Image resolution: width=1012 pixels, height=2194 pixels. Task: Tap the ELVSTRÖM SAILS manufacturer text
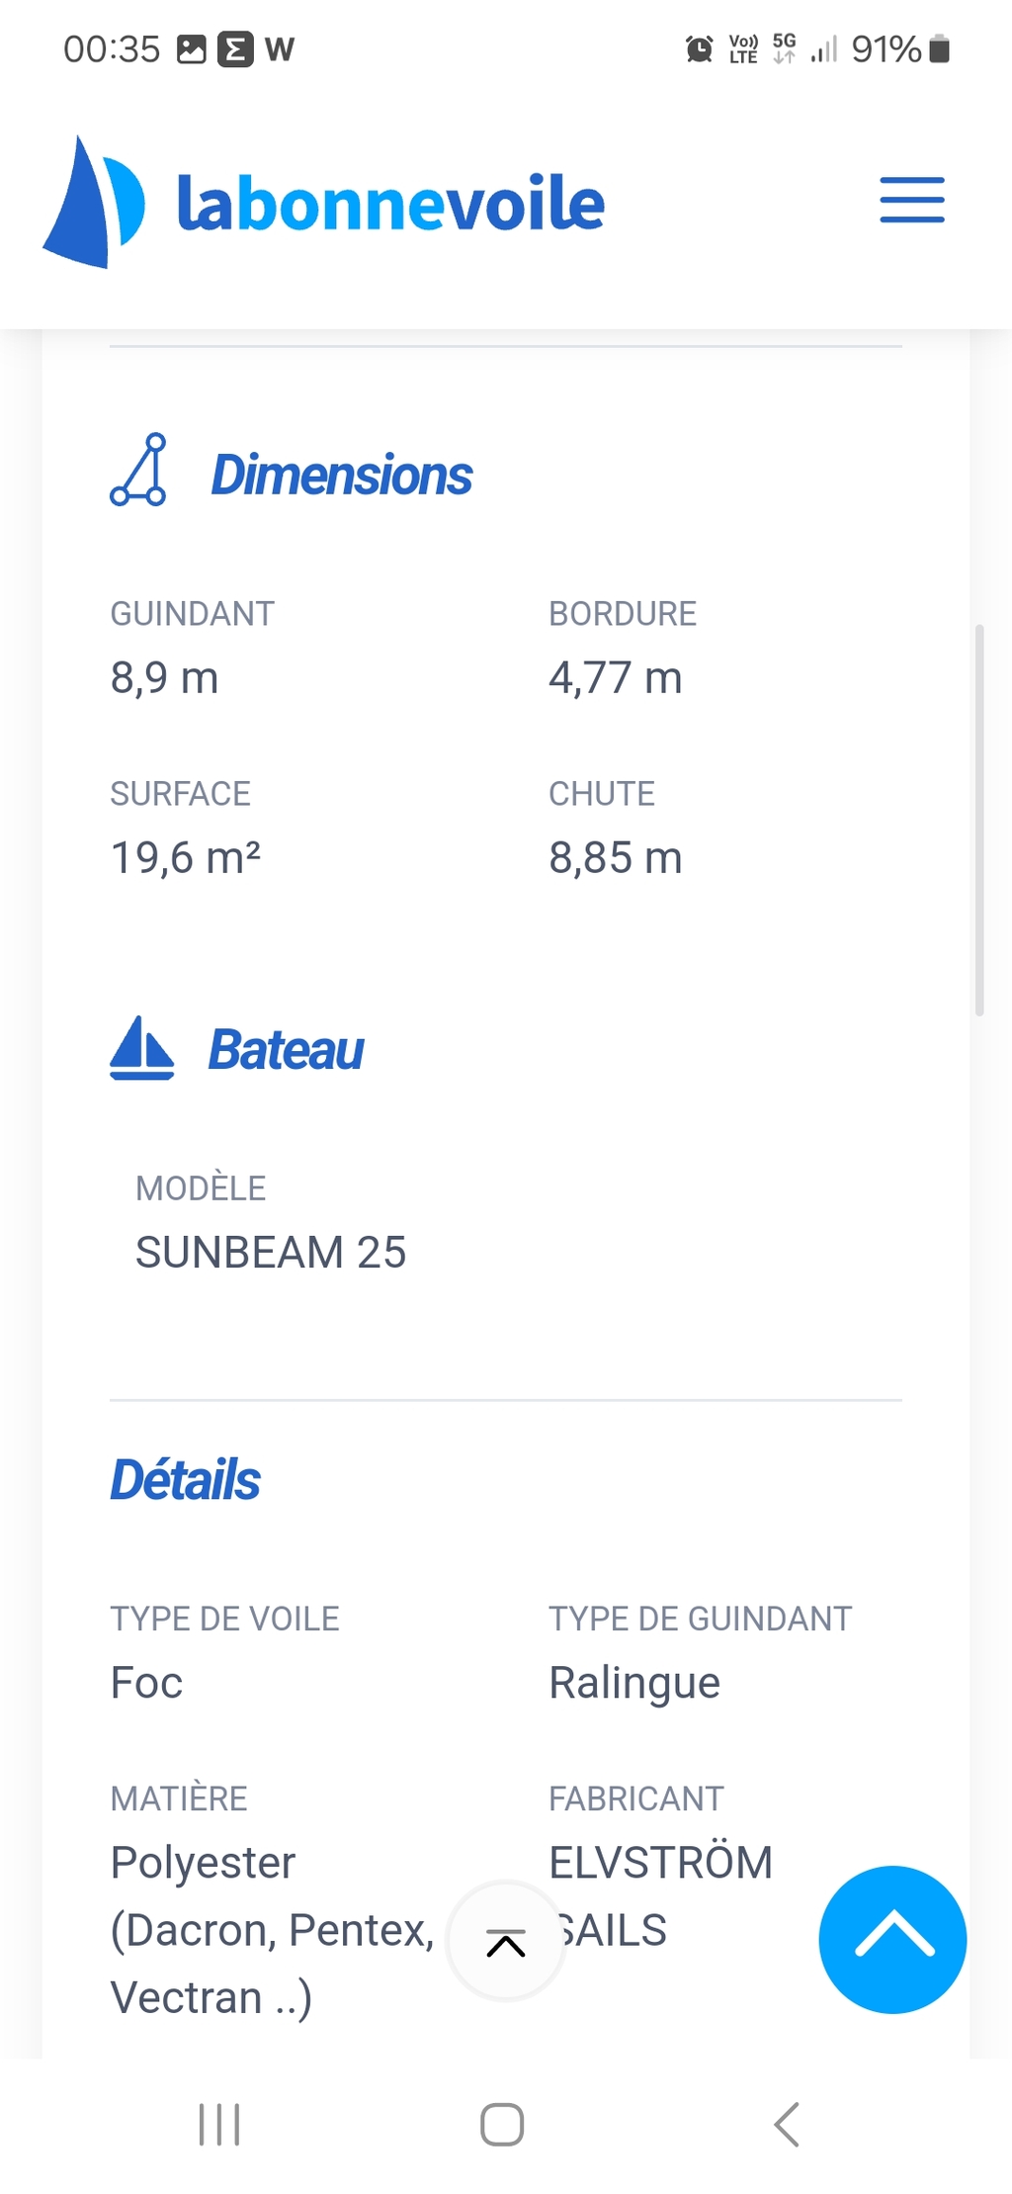pos(660,1895)
